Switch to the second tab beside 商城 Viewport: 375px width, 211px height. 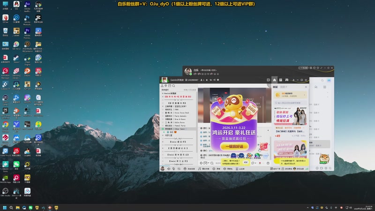coord(284,87)
